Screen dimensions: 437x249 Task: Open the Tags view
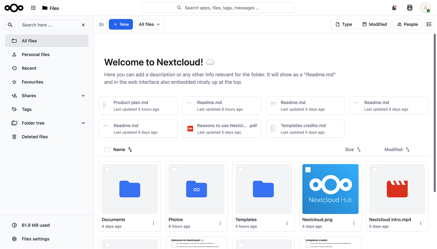tap(47, 109)
